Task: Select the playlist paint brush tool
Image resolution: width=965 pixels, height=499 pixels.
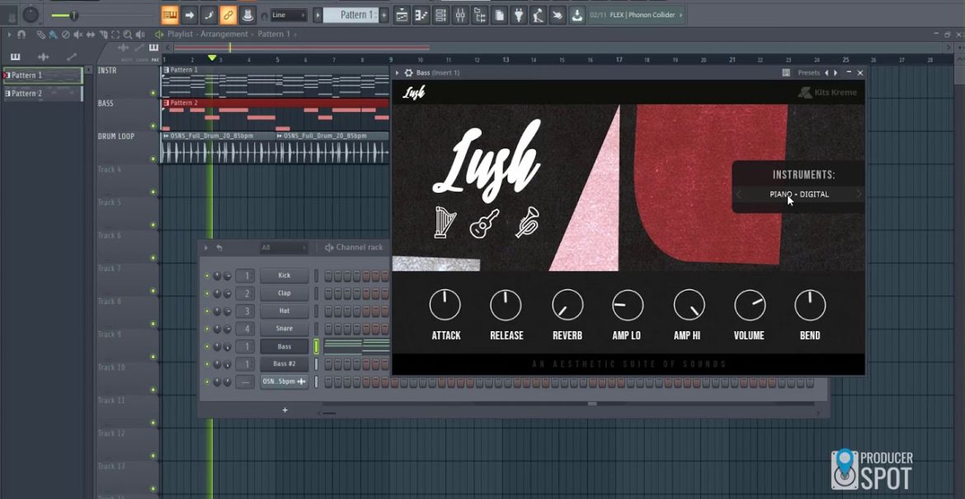Action: coord(53,35)
